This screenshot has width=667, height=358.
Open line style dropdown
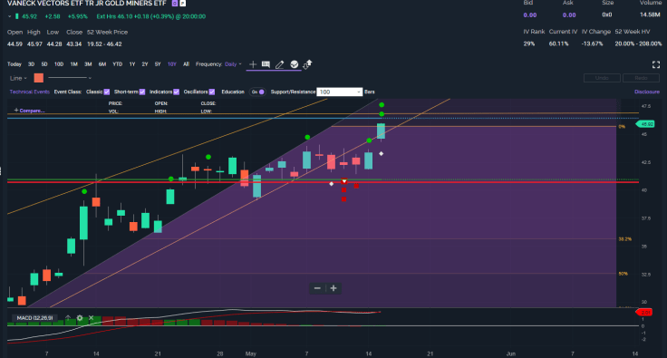tap(70, 78)
